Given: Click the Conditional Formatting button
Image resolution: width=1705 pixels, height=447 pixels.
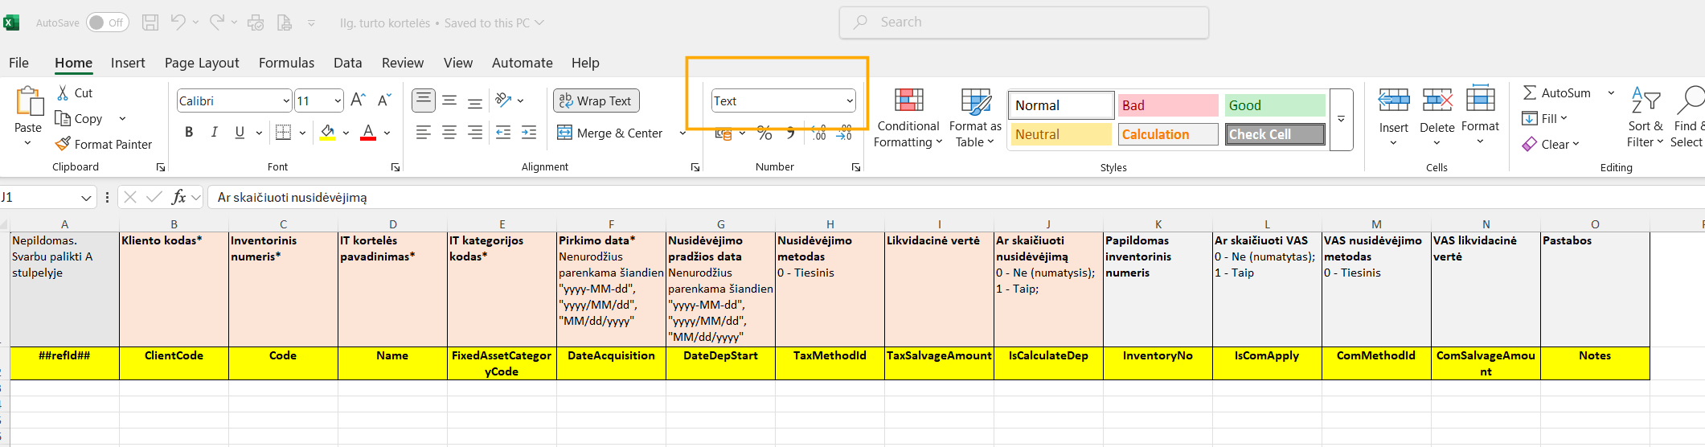Looking at the screenshot, I should 908,118.
